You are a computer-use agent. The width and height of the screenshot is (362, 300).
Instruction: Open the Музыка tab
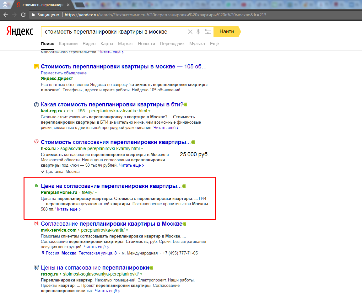coord(197,44)
